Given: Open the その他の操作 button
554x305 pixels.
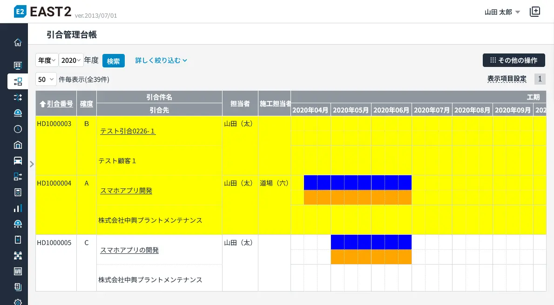Looking at the screenshot, I should [513, 60].
